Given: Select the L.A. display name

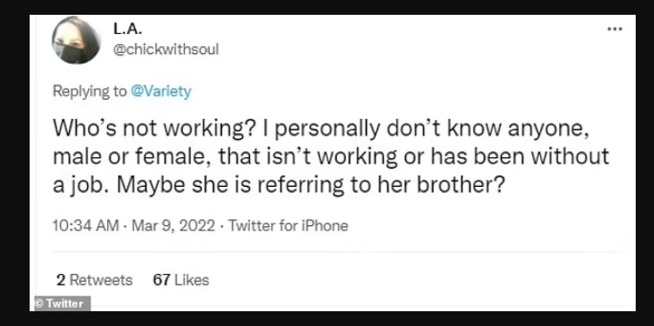Looking at the screenshot, I should 128,29.
